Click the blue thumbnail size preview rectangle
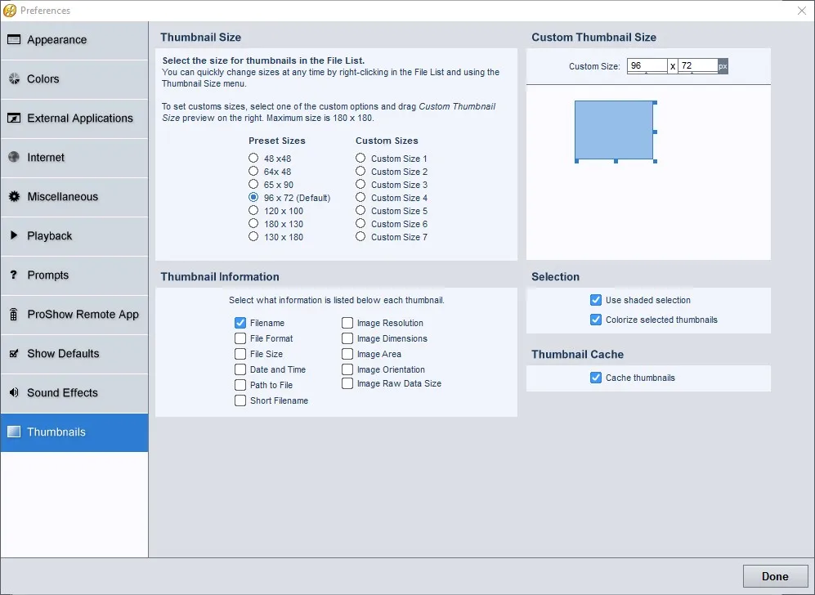 614,130
